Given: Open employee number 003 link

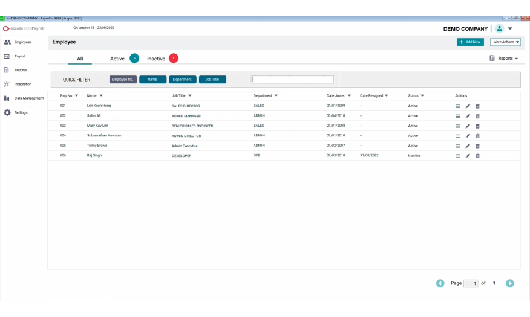Looking at the screenshot, I should coord(63,126).
